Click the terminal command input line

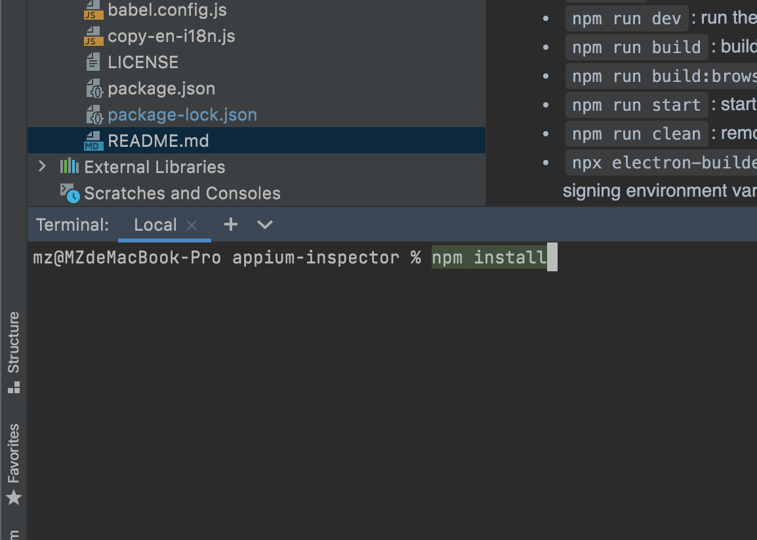[392, 257]
